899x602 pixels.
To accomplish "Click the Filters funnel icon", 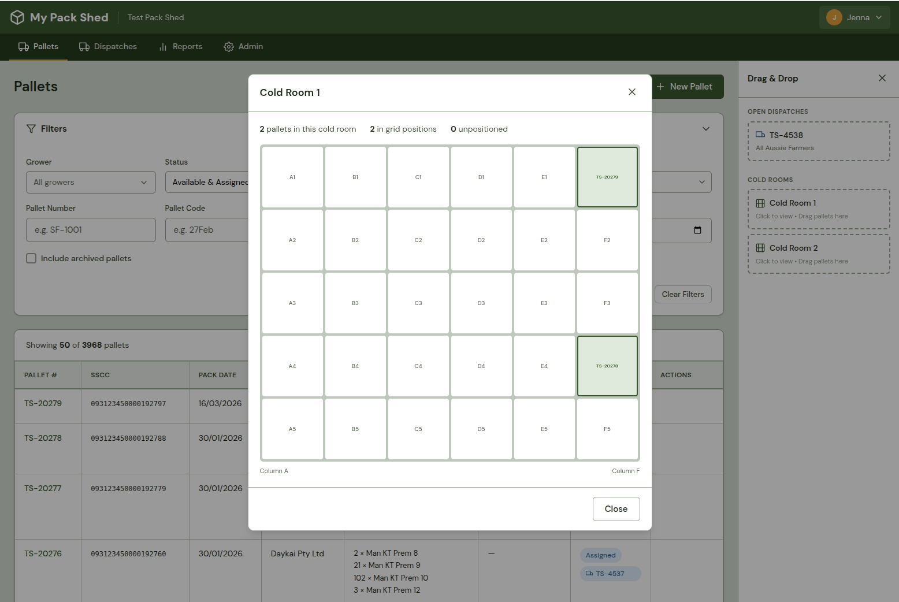I will click(x=31, y=129).
